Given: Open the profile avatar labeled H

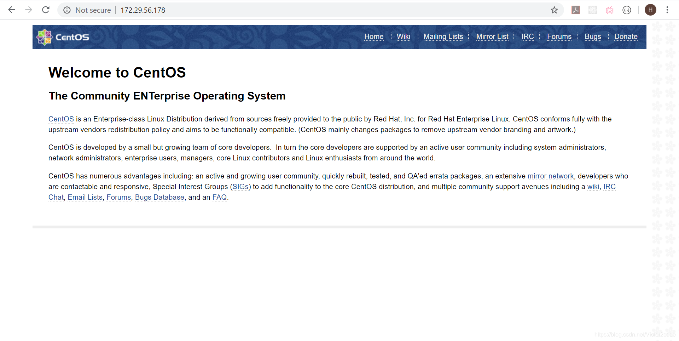Looking at the screenshot, I should [650, 10].
